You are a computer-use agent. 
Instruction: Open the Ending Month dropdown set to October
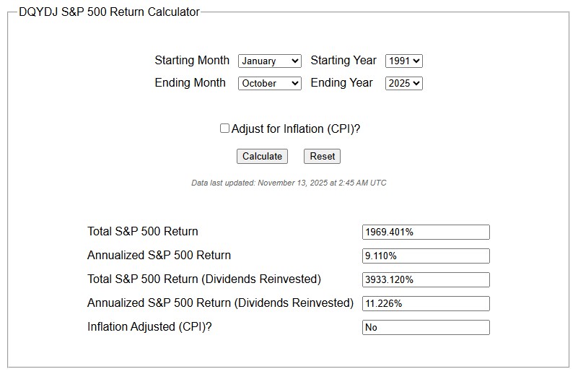(269, 83)
